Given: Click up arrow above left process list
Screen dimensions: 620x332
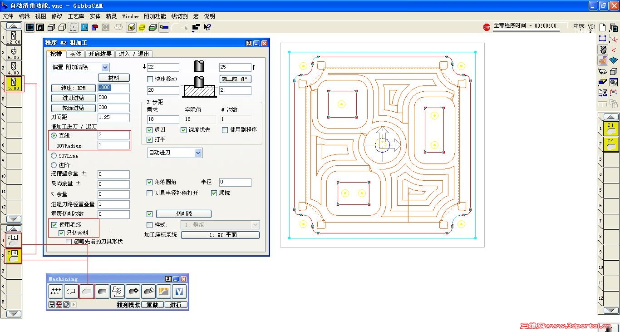Looking at the screenshot, I should click(14, 228).
